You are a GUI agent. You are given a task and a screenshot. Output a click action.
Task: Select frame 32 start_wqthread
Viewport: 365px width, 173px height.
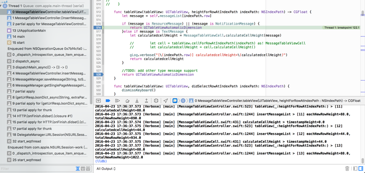[x=44, y=141]
